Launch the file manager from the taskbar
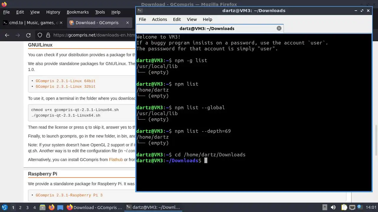378x212 pixels. (x=42, y=207)
